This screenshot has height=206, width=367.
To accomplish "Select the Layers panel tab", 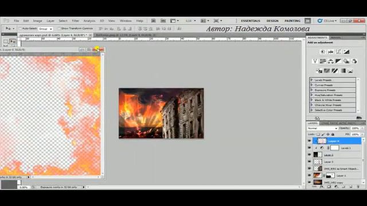I will pyautogui.click(x=313, y=123).
